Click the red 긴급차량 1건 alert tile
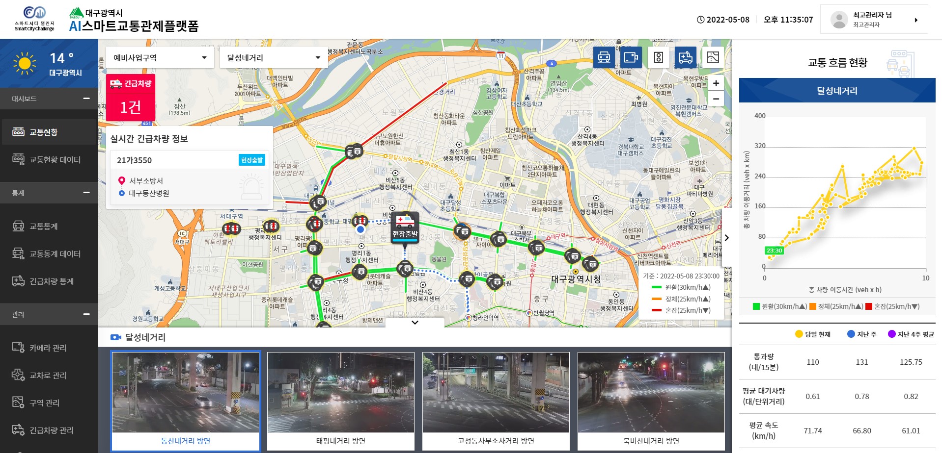Image resolution: width=942 pixels, height=453 pixels. click(x=131, y=98)
